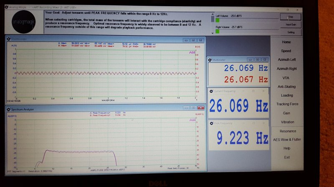Maximize the Spectrum Analyzer window
This screenshot has width=334, height=187.
(193, 108)
